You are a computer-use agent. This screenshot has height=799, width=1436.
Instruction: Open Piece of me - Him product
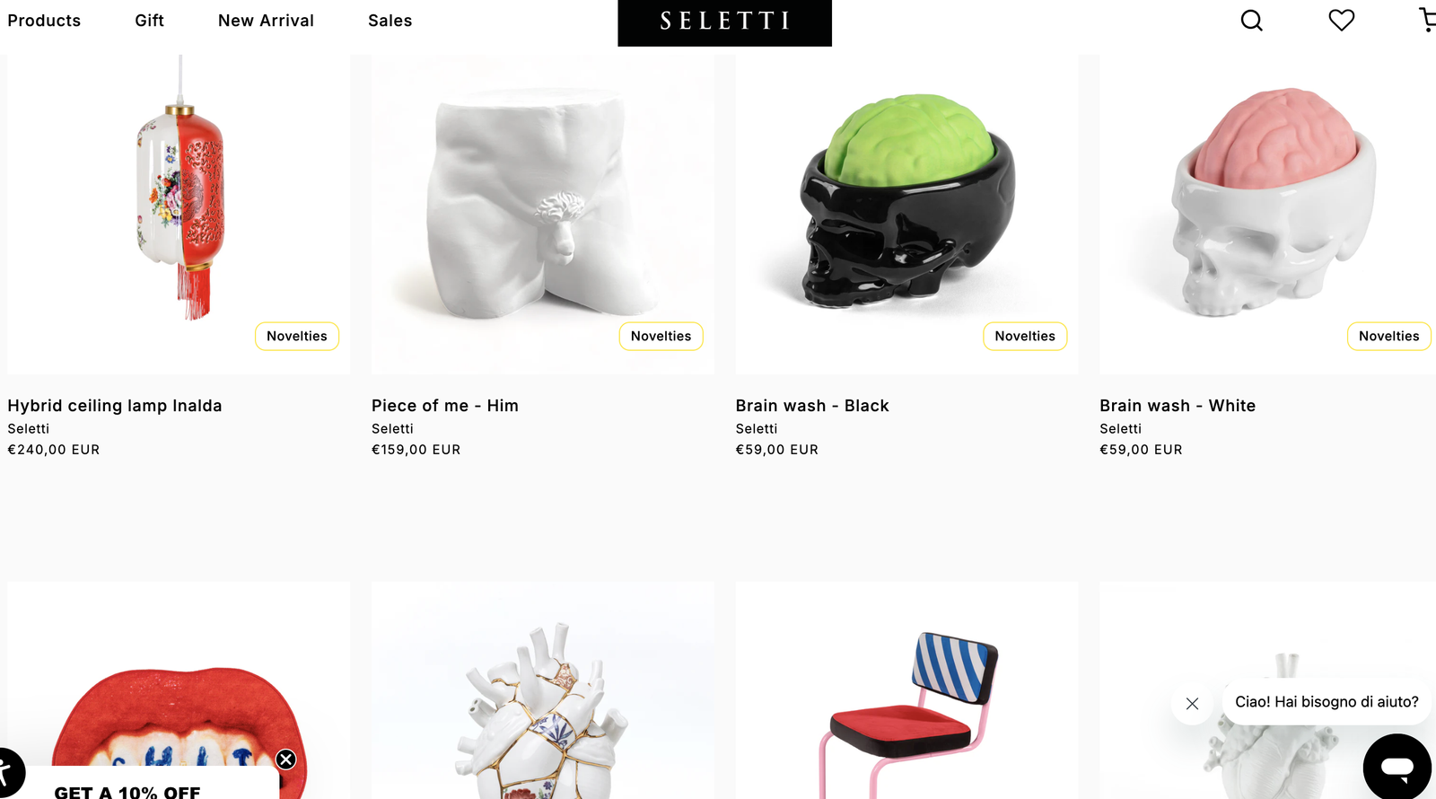click(445, 406)
